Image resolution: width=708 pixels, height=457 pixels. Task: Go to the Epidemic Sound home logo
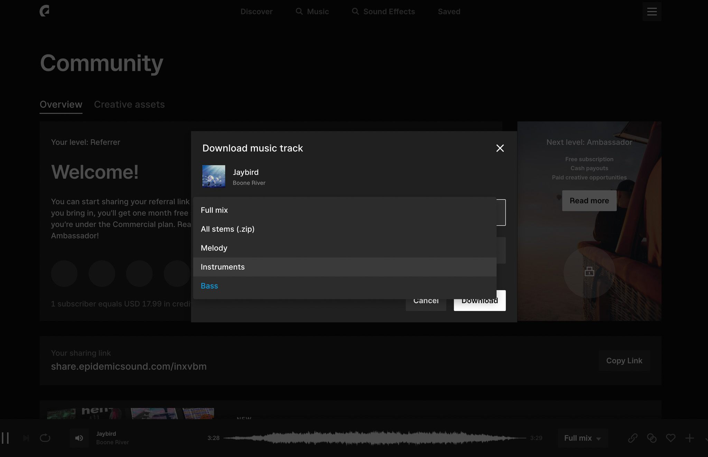click(44, 11)
